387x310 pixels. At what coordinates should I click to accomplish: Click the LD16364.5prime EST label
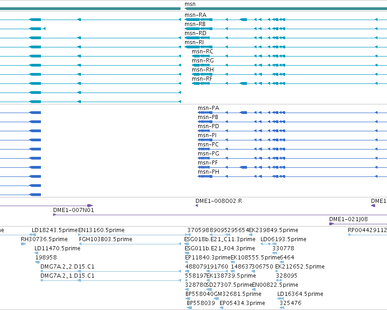[300, 294]
